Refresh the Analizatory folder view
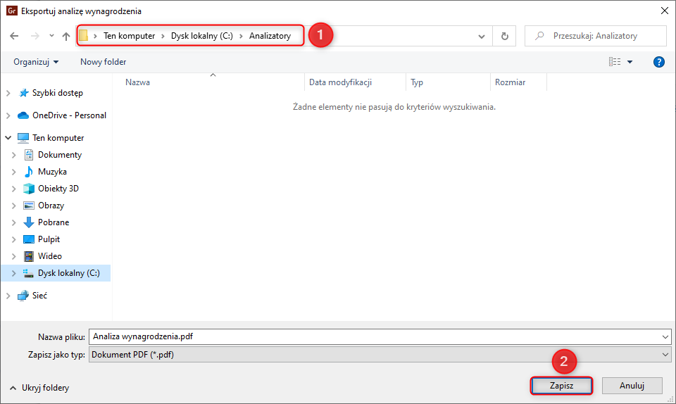Screen dimensions: 676x404 point(504,36)
